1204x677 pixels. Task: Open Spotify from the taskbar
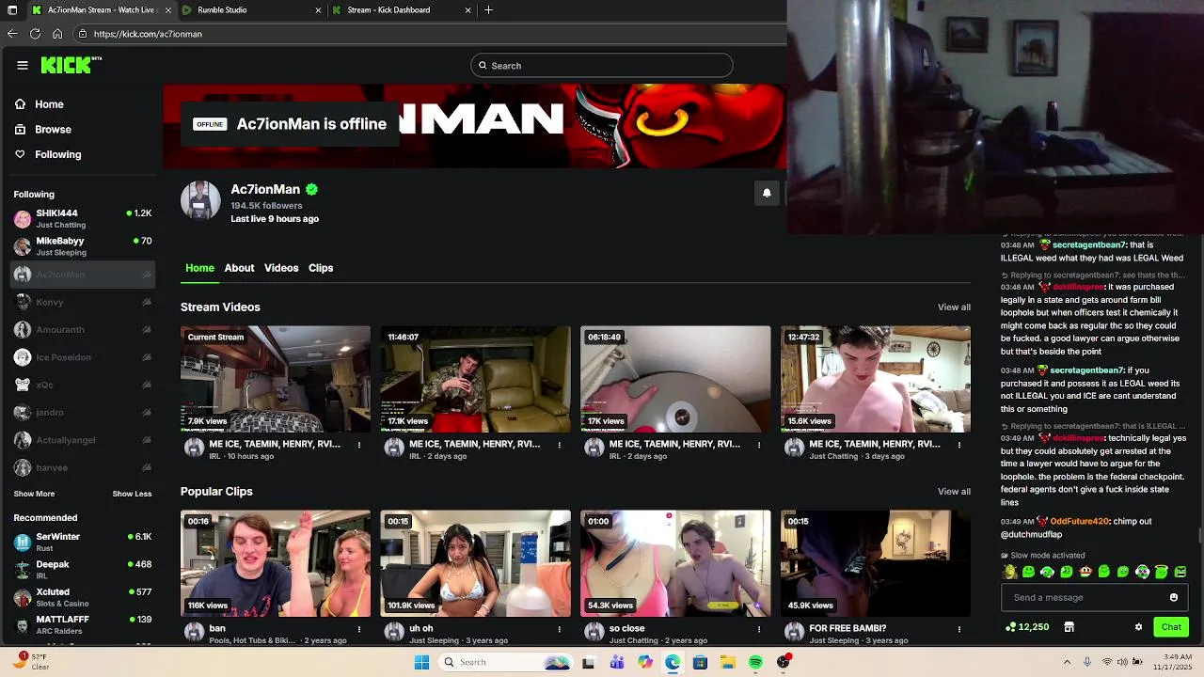tap(755, 663)
